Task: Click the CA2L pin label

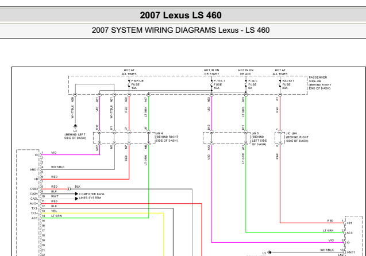Action: [33, 199]
